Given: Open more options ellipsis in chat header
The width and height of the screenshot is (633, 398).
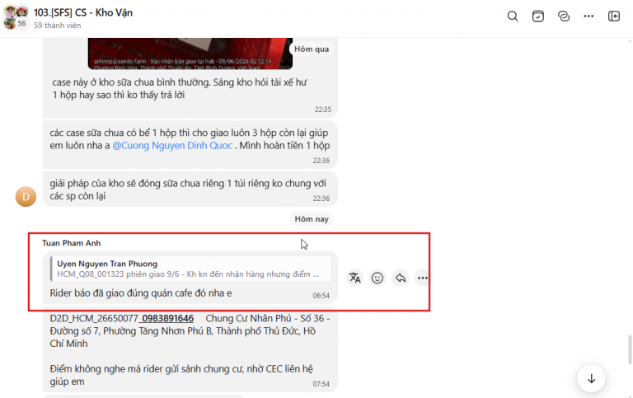Looking at the screenshot, I should [x=588, y=16].
